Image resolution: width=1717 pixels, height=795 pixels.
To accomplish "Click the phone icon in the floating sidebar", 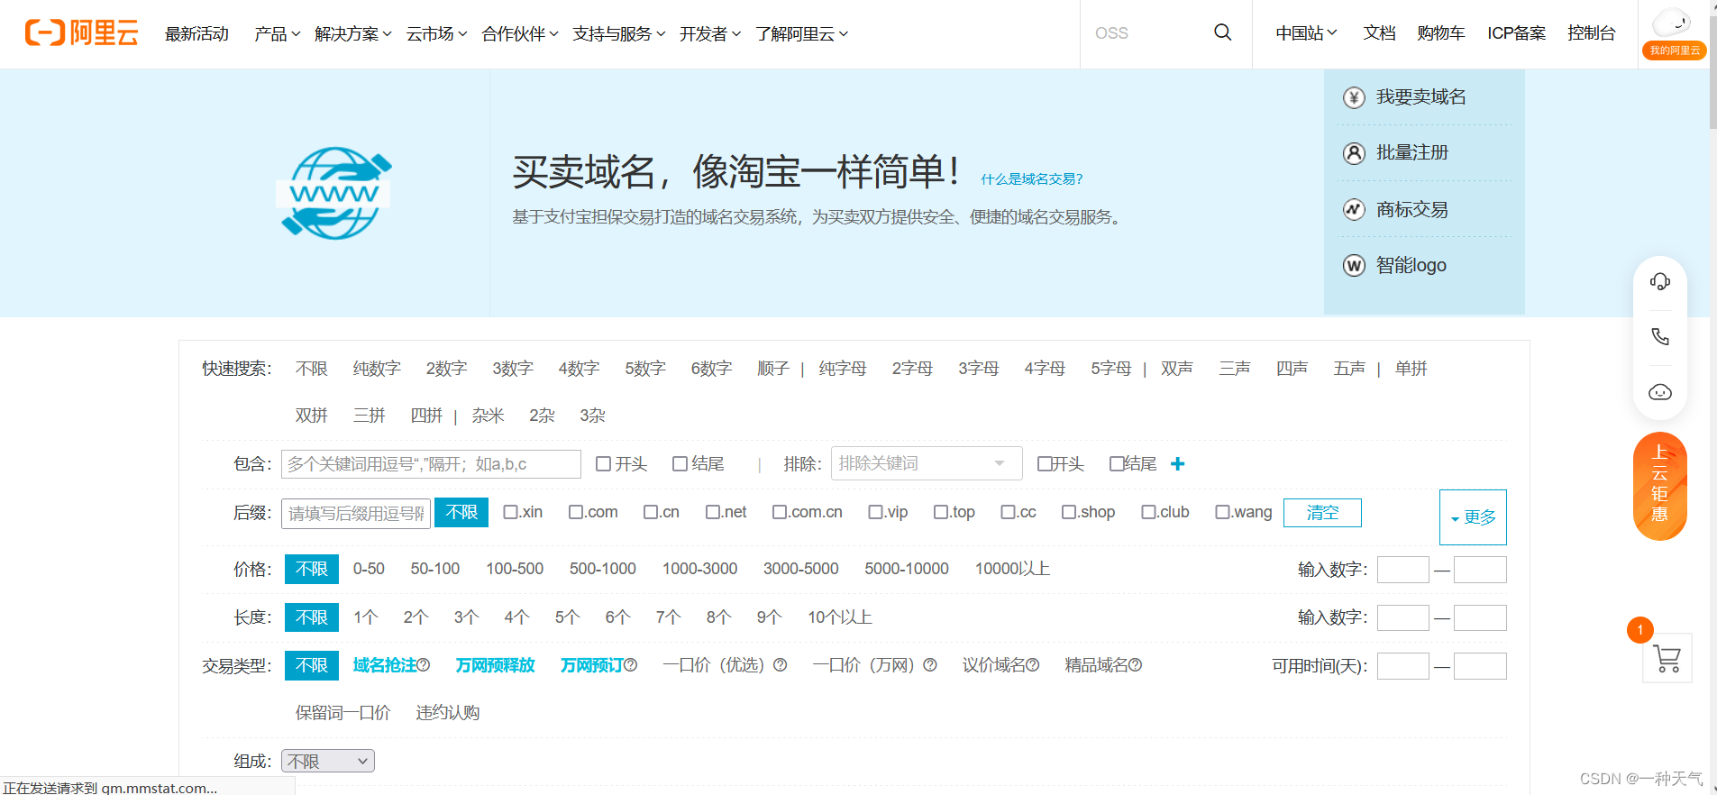I will [1660, 336].
